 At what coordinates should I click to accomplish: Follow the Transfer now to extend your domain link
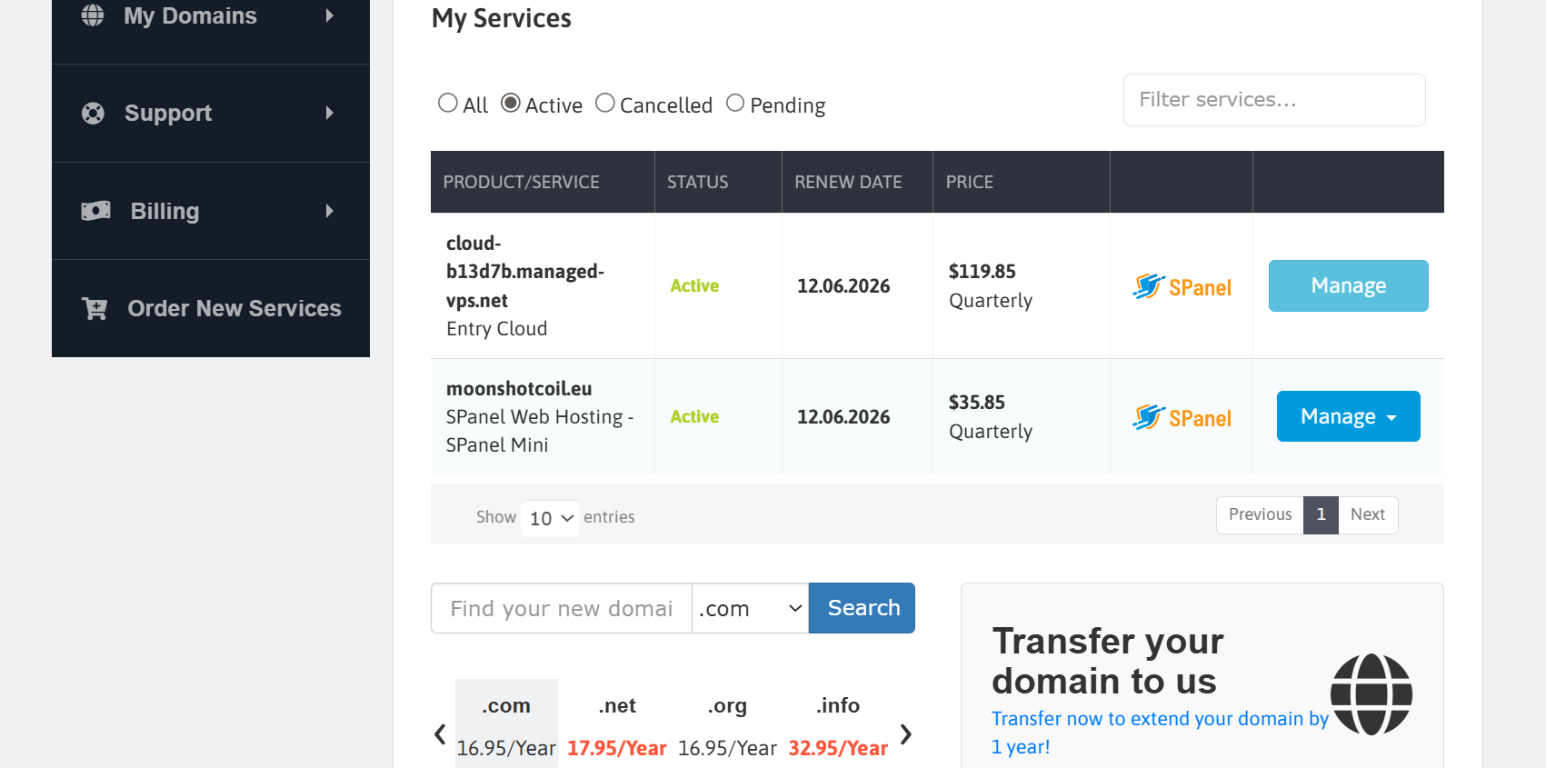point(1160,733)
